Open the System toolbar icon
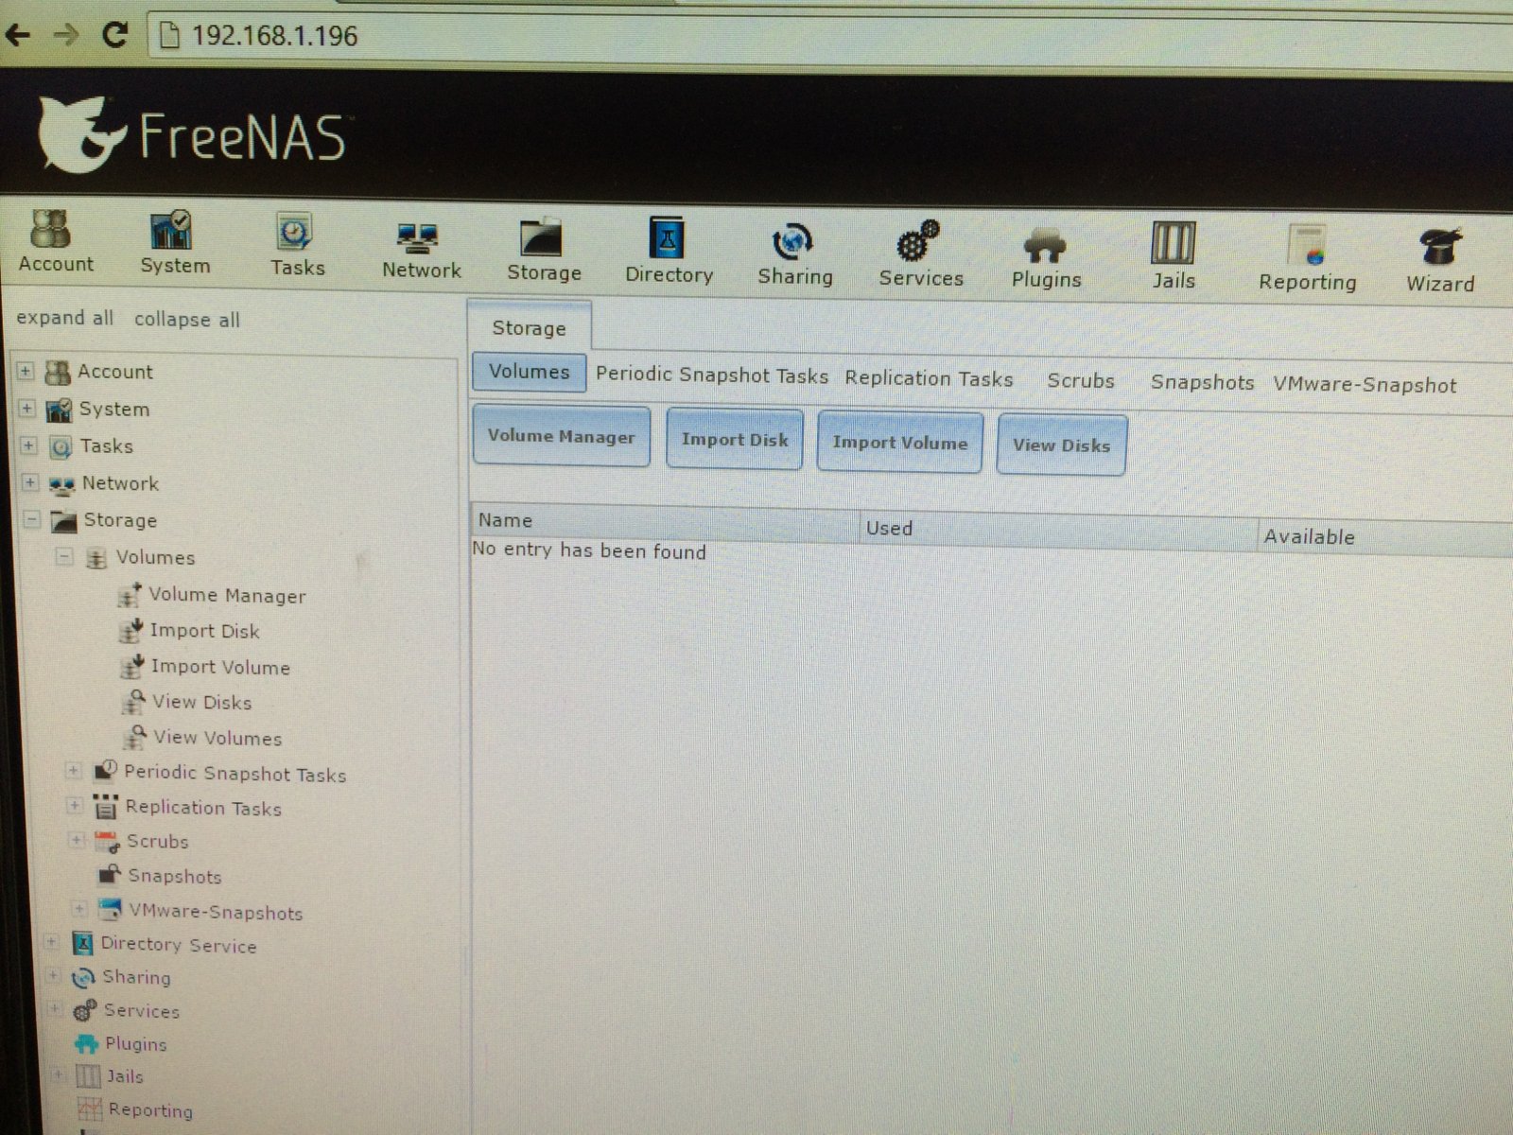The width and height of the screenshot is (1513, 1135). click(175, 243)
